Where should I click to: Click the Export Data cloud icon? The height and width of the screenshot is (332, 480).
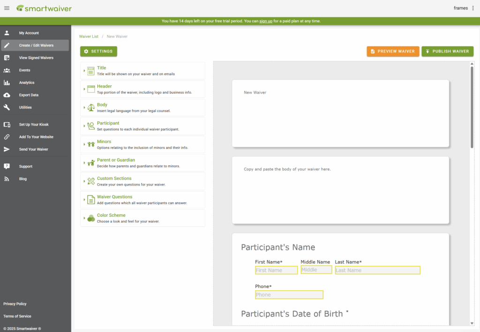(7, 95)
